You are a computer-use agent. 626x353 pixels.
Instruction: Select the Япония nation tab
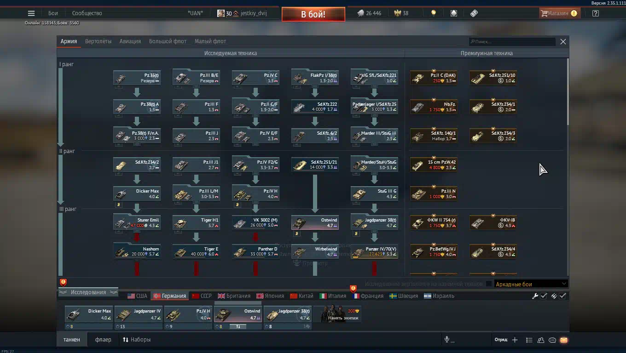click(x=271, y=296)
